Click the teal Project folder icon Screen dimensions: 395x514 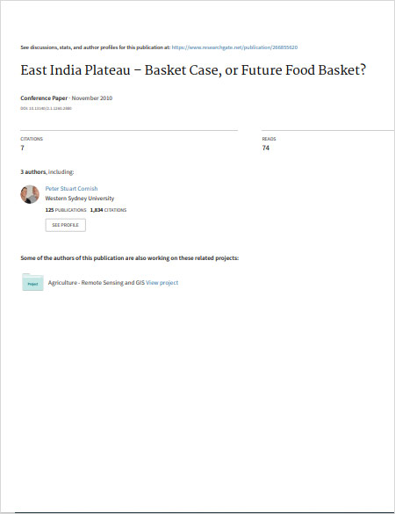click(32, 282)
